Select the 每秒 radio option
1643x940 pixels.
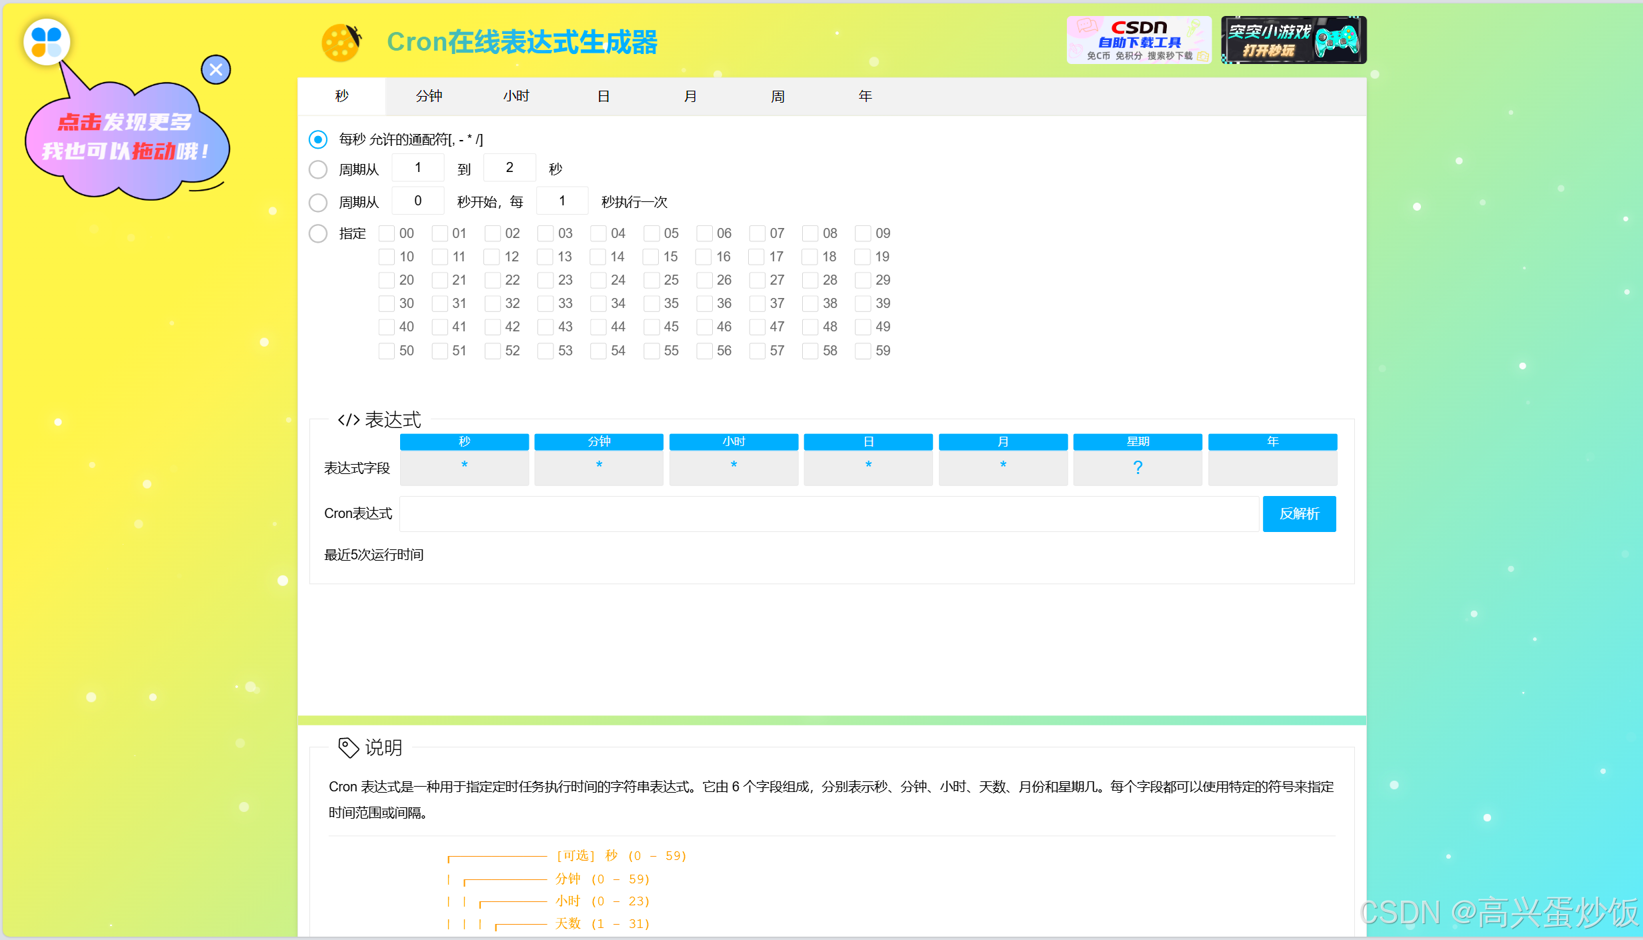pyautogui.click(x=318, y=139)
